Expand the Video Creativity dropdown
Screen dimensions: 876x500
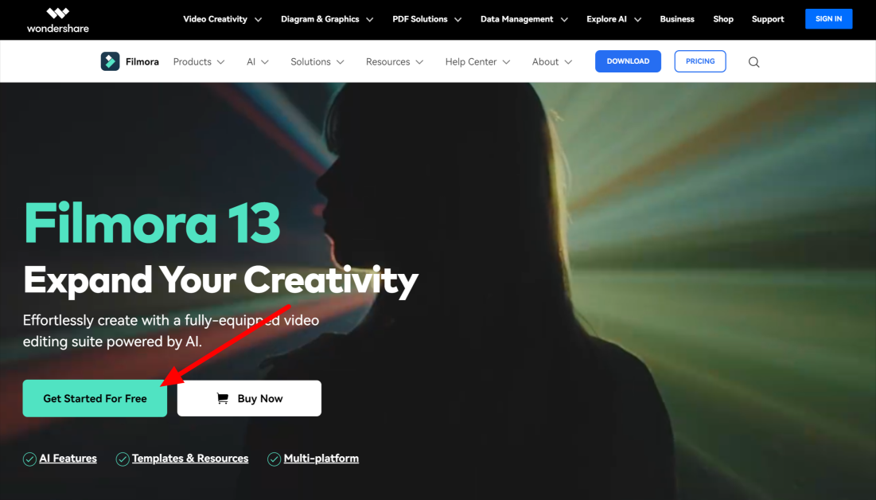click(x=222, y=19)
